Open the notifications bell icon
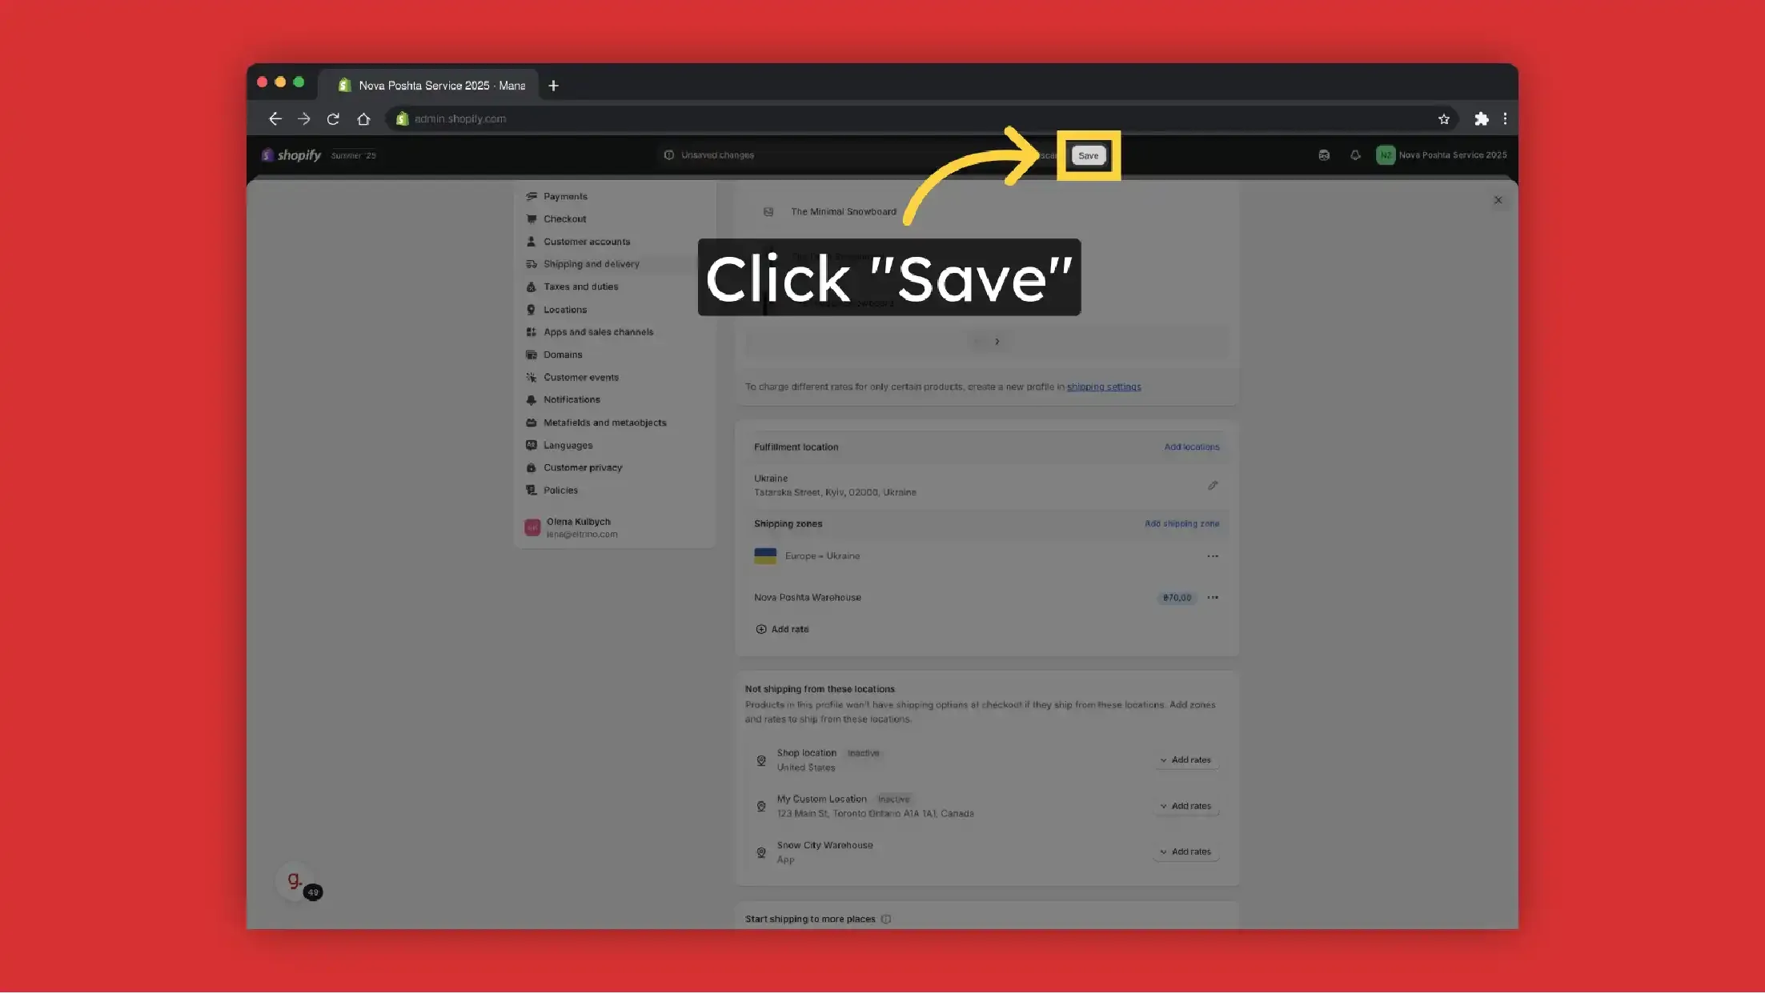Image resolution: width=1765 pixels, height=994 pixels. 1354,155
